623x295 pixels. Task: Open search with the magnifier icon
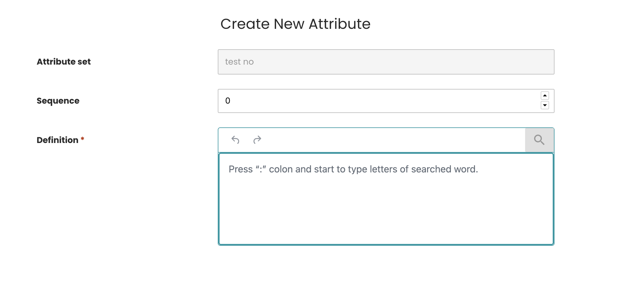click(539, 140)
